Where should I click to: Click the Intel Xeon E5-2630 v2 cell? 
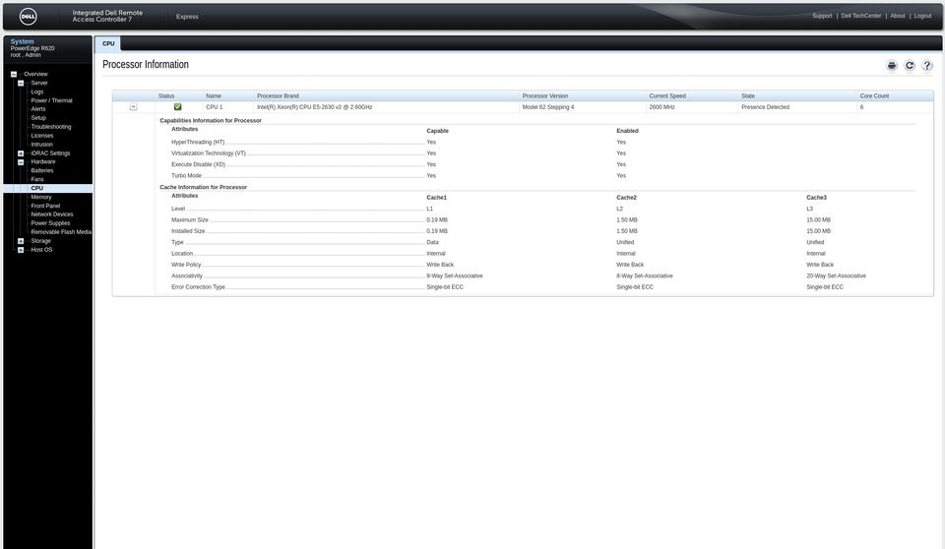pyautogui.click(x=315, y=107)
